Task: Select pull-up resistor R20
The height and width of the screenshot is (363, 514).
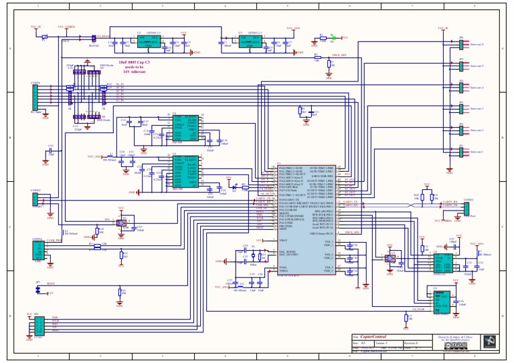Action: (422, 197)
